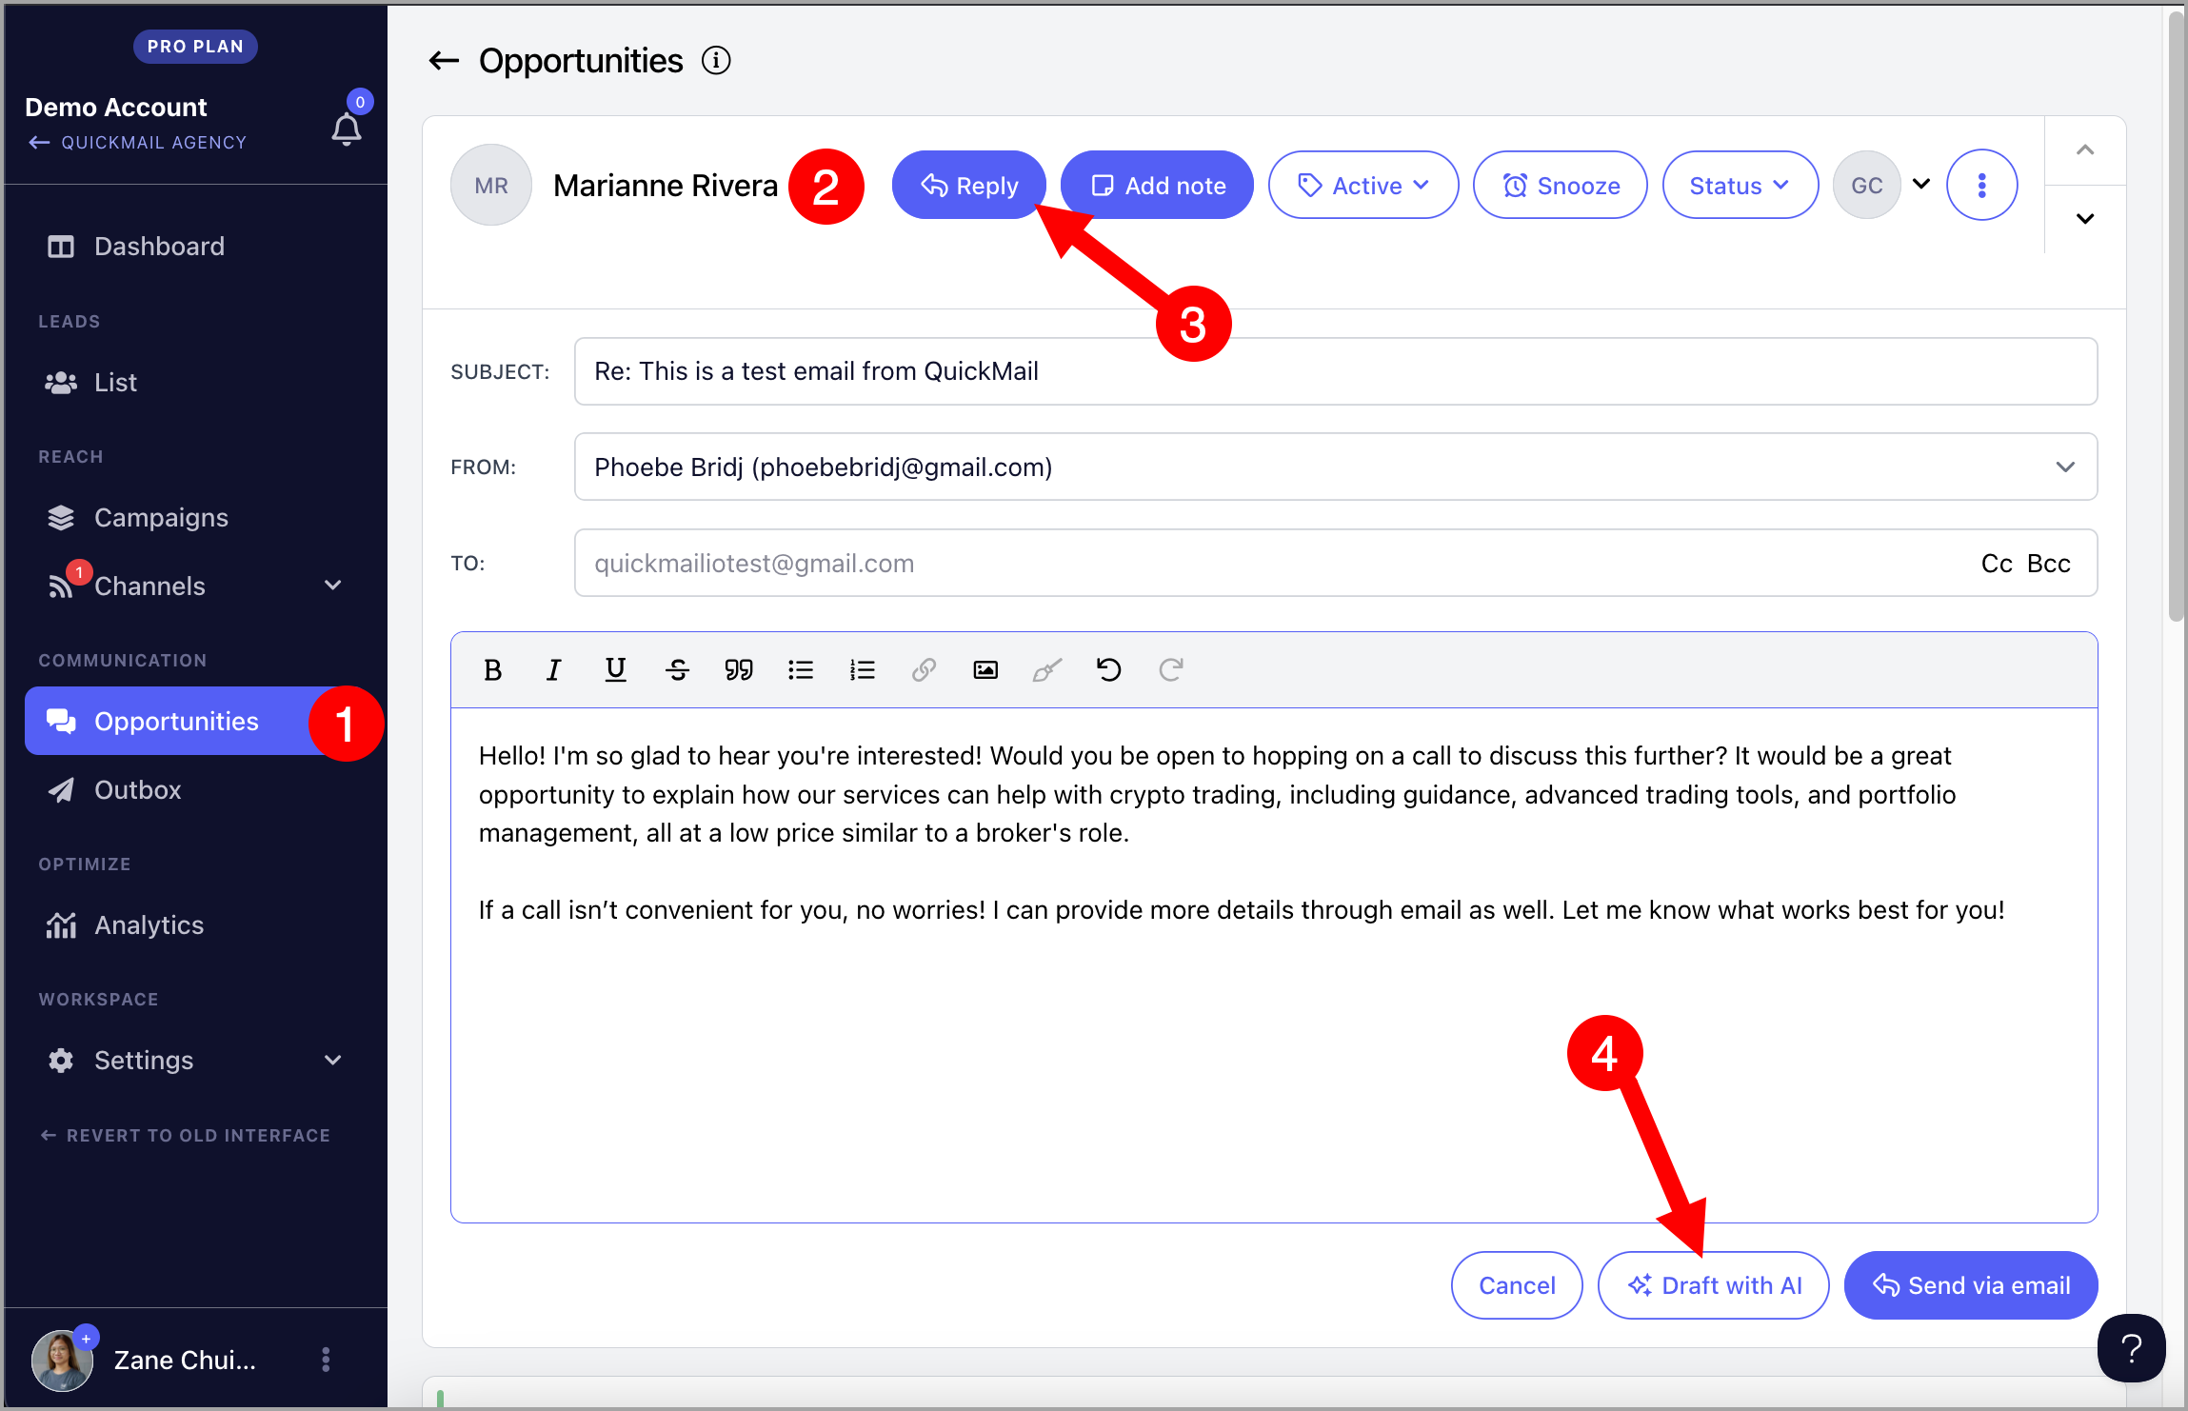
Task: Click the Demo Account name
Action: [116, 107]
